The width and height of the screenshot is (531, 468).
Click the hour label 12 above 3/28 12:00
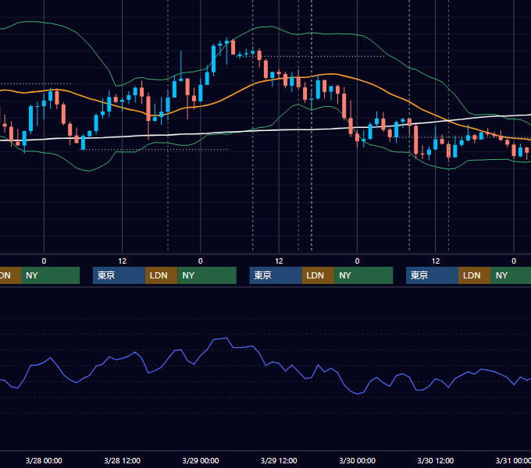pyautogui.click(x=123, y=261)
